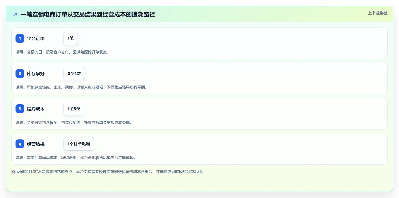399x198 pixels.
Task: Click the 1个订单毛利 value chip
Action: click(79, 144)
